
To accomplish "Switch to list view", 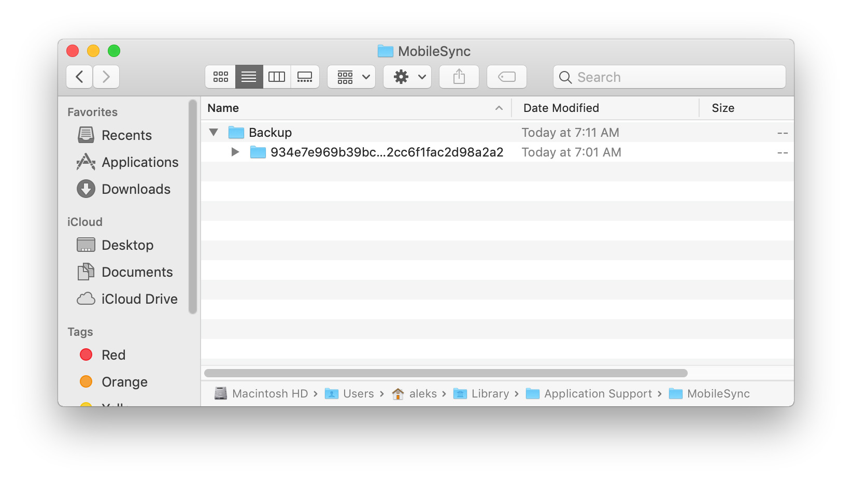I will (x=249, y=77).
